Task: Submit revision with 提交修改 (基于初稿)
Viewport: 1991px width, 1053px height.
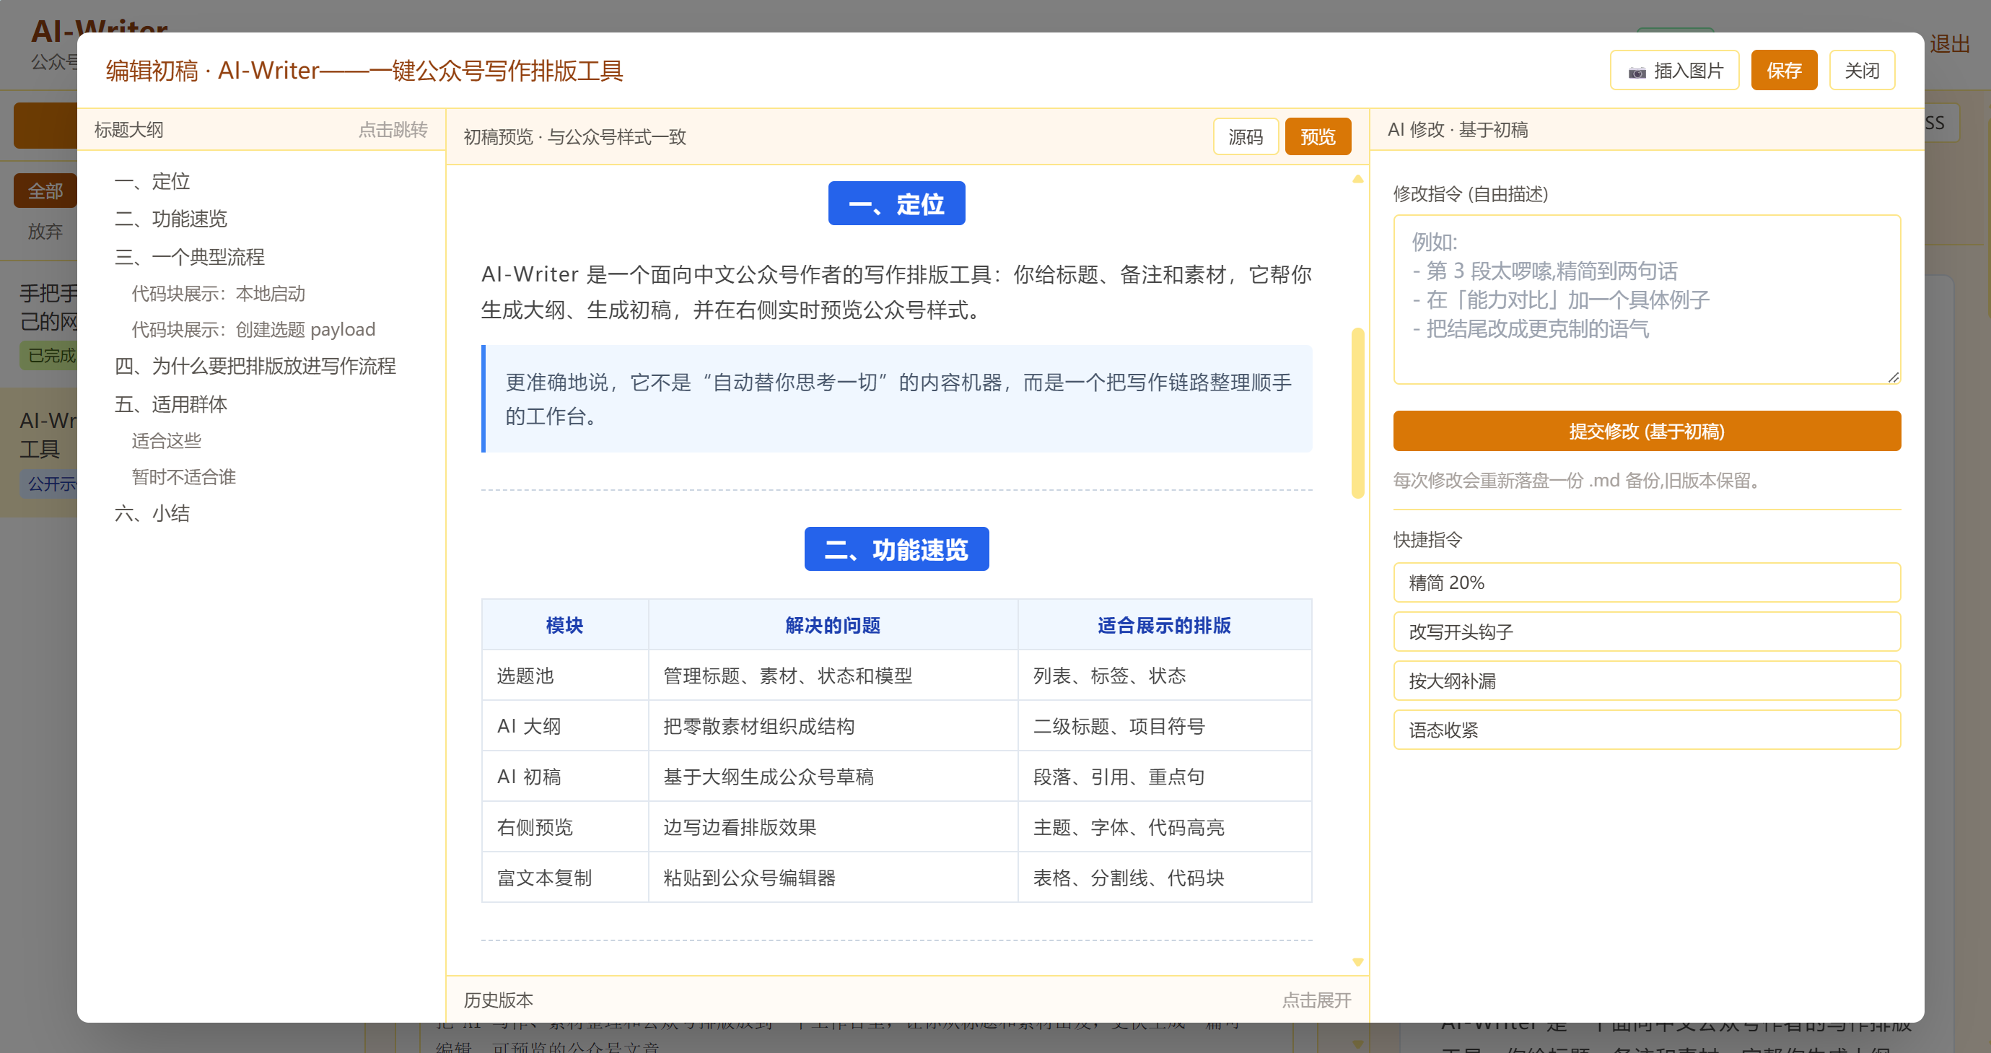Action: (1646, 431)
